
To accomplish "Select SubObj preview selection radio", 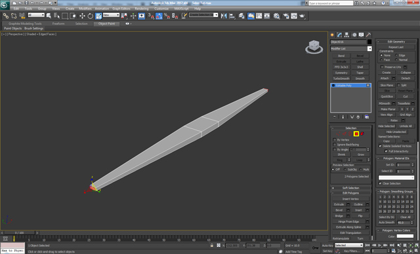I will [x=345, y=170].
